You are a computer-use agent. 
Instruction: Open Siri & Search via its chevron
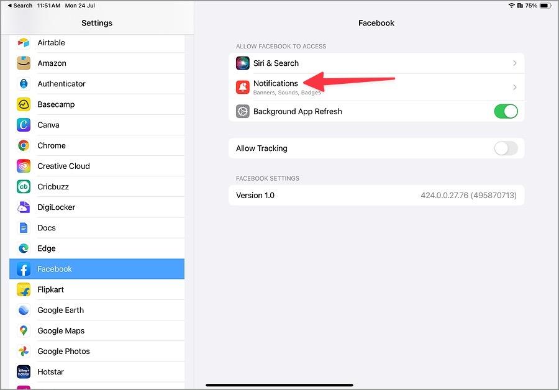(x=515, y=63)
